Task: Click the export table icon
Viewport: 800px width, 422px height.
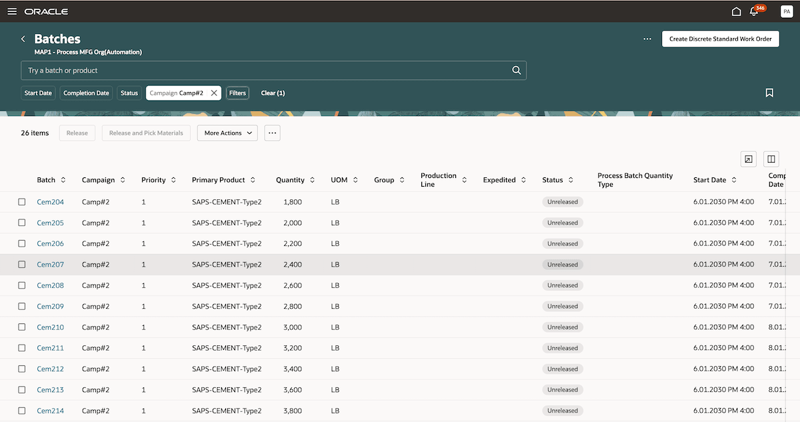Action: (749, 159)
